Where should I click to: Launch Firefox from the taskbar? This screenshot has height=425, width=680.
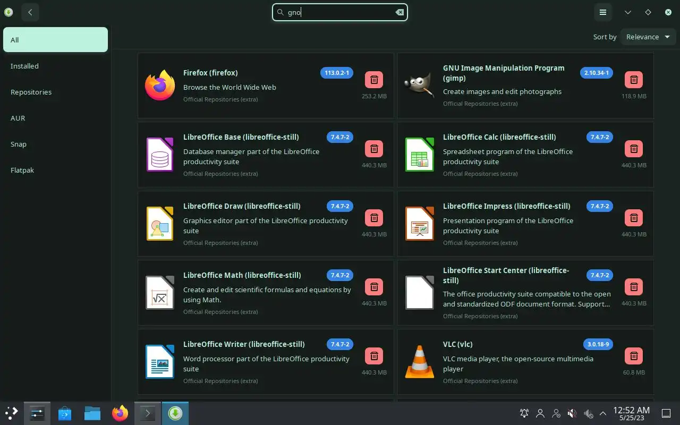click(120, 413)
